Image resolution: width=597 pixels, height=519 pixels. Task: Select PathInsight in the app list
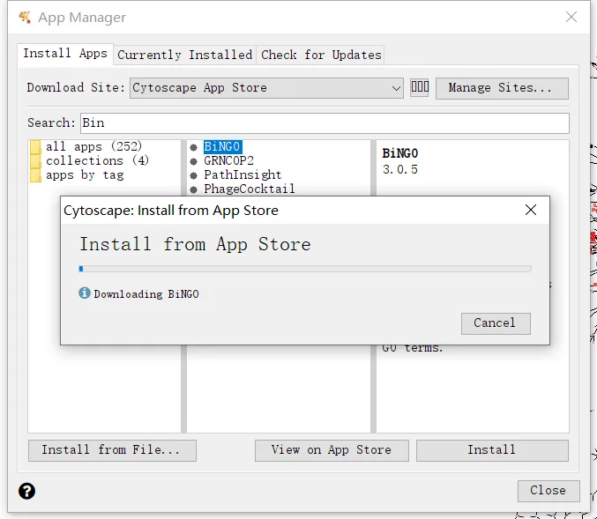click(x=243, y=175)
